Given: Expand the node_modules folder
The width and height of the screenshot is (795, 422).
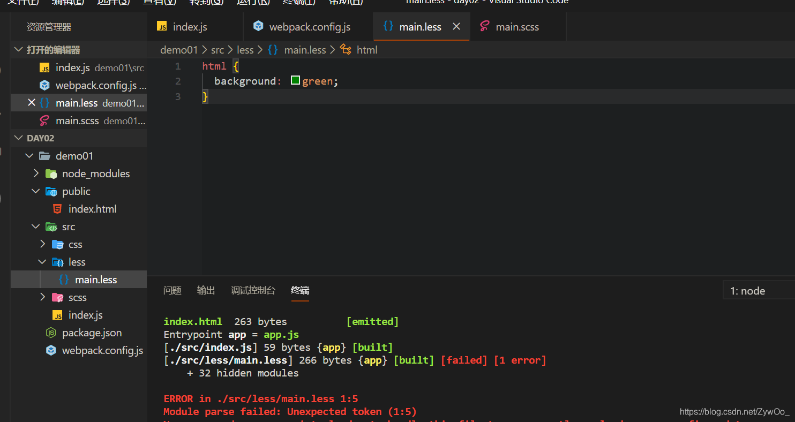Looking at the screenshot, I should (35, 174).
